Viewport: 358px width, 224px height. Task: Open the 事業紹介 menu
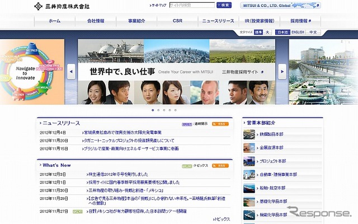136,21
